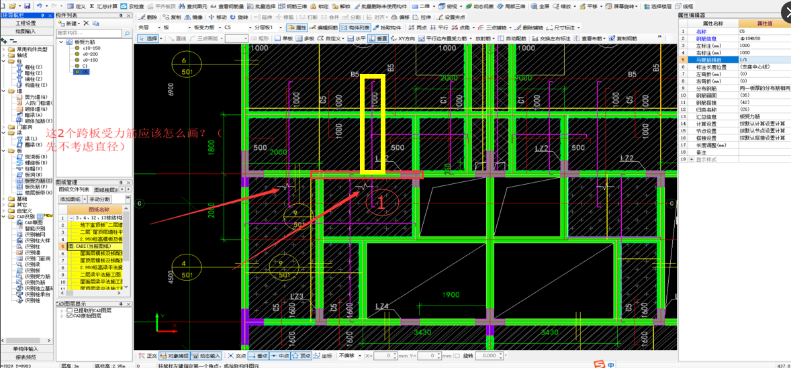Start 云检查 cloud check
Screen dimensions: 791x368
pos(132,7)
